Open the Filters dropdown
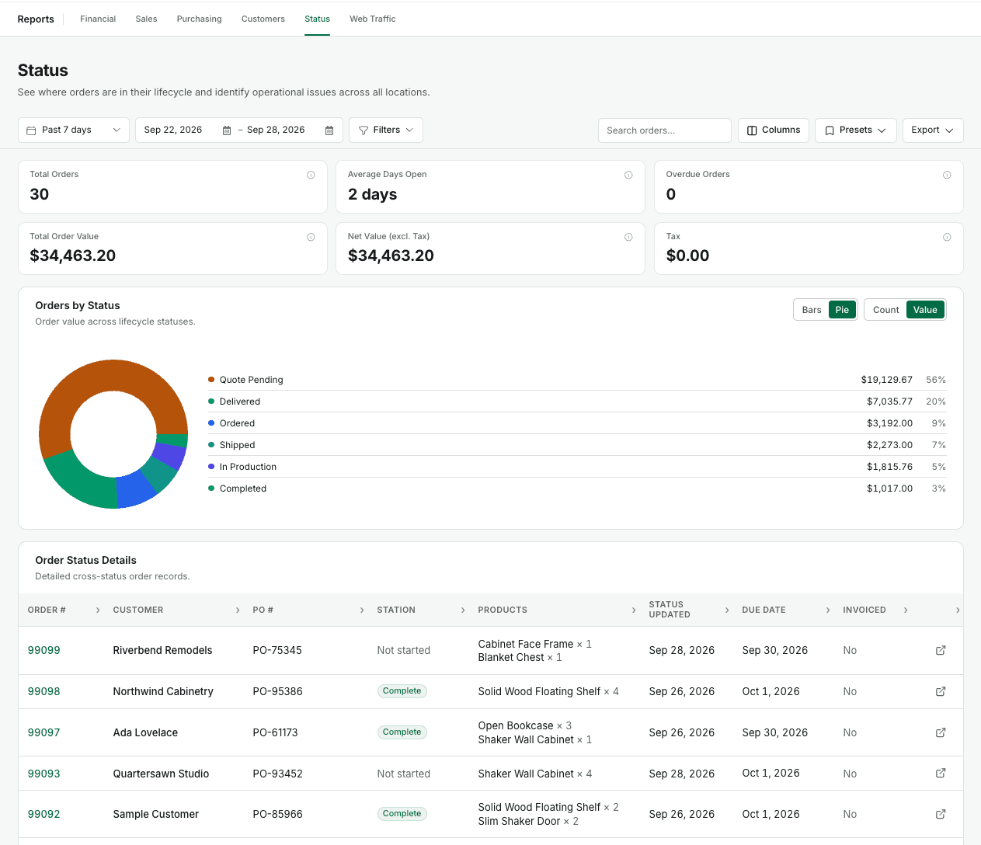This screenshot has width=981, height=845. coord(386,130)
